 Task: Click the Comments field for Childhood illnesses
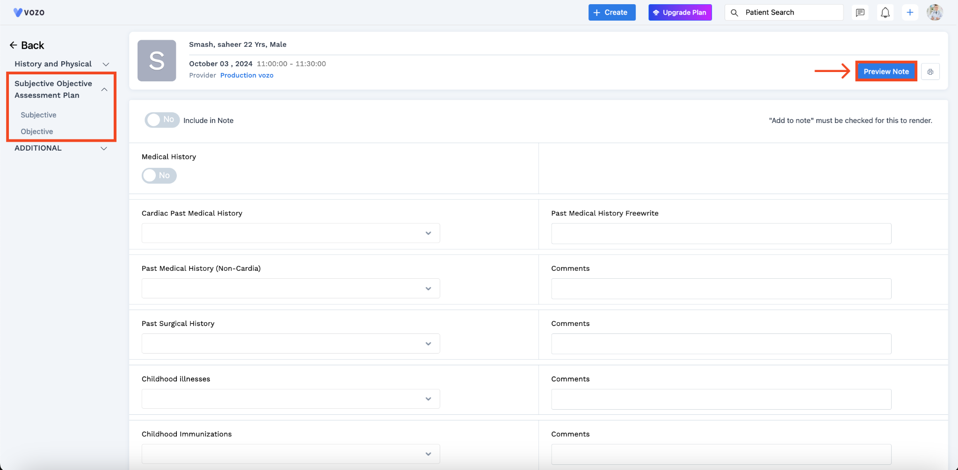coord(721,399)
